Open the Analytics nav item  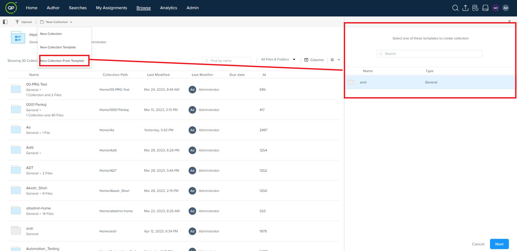169,8
